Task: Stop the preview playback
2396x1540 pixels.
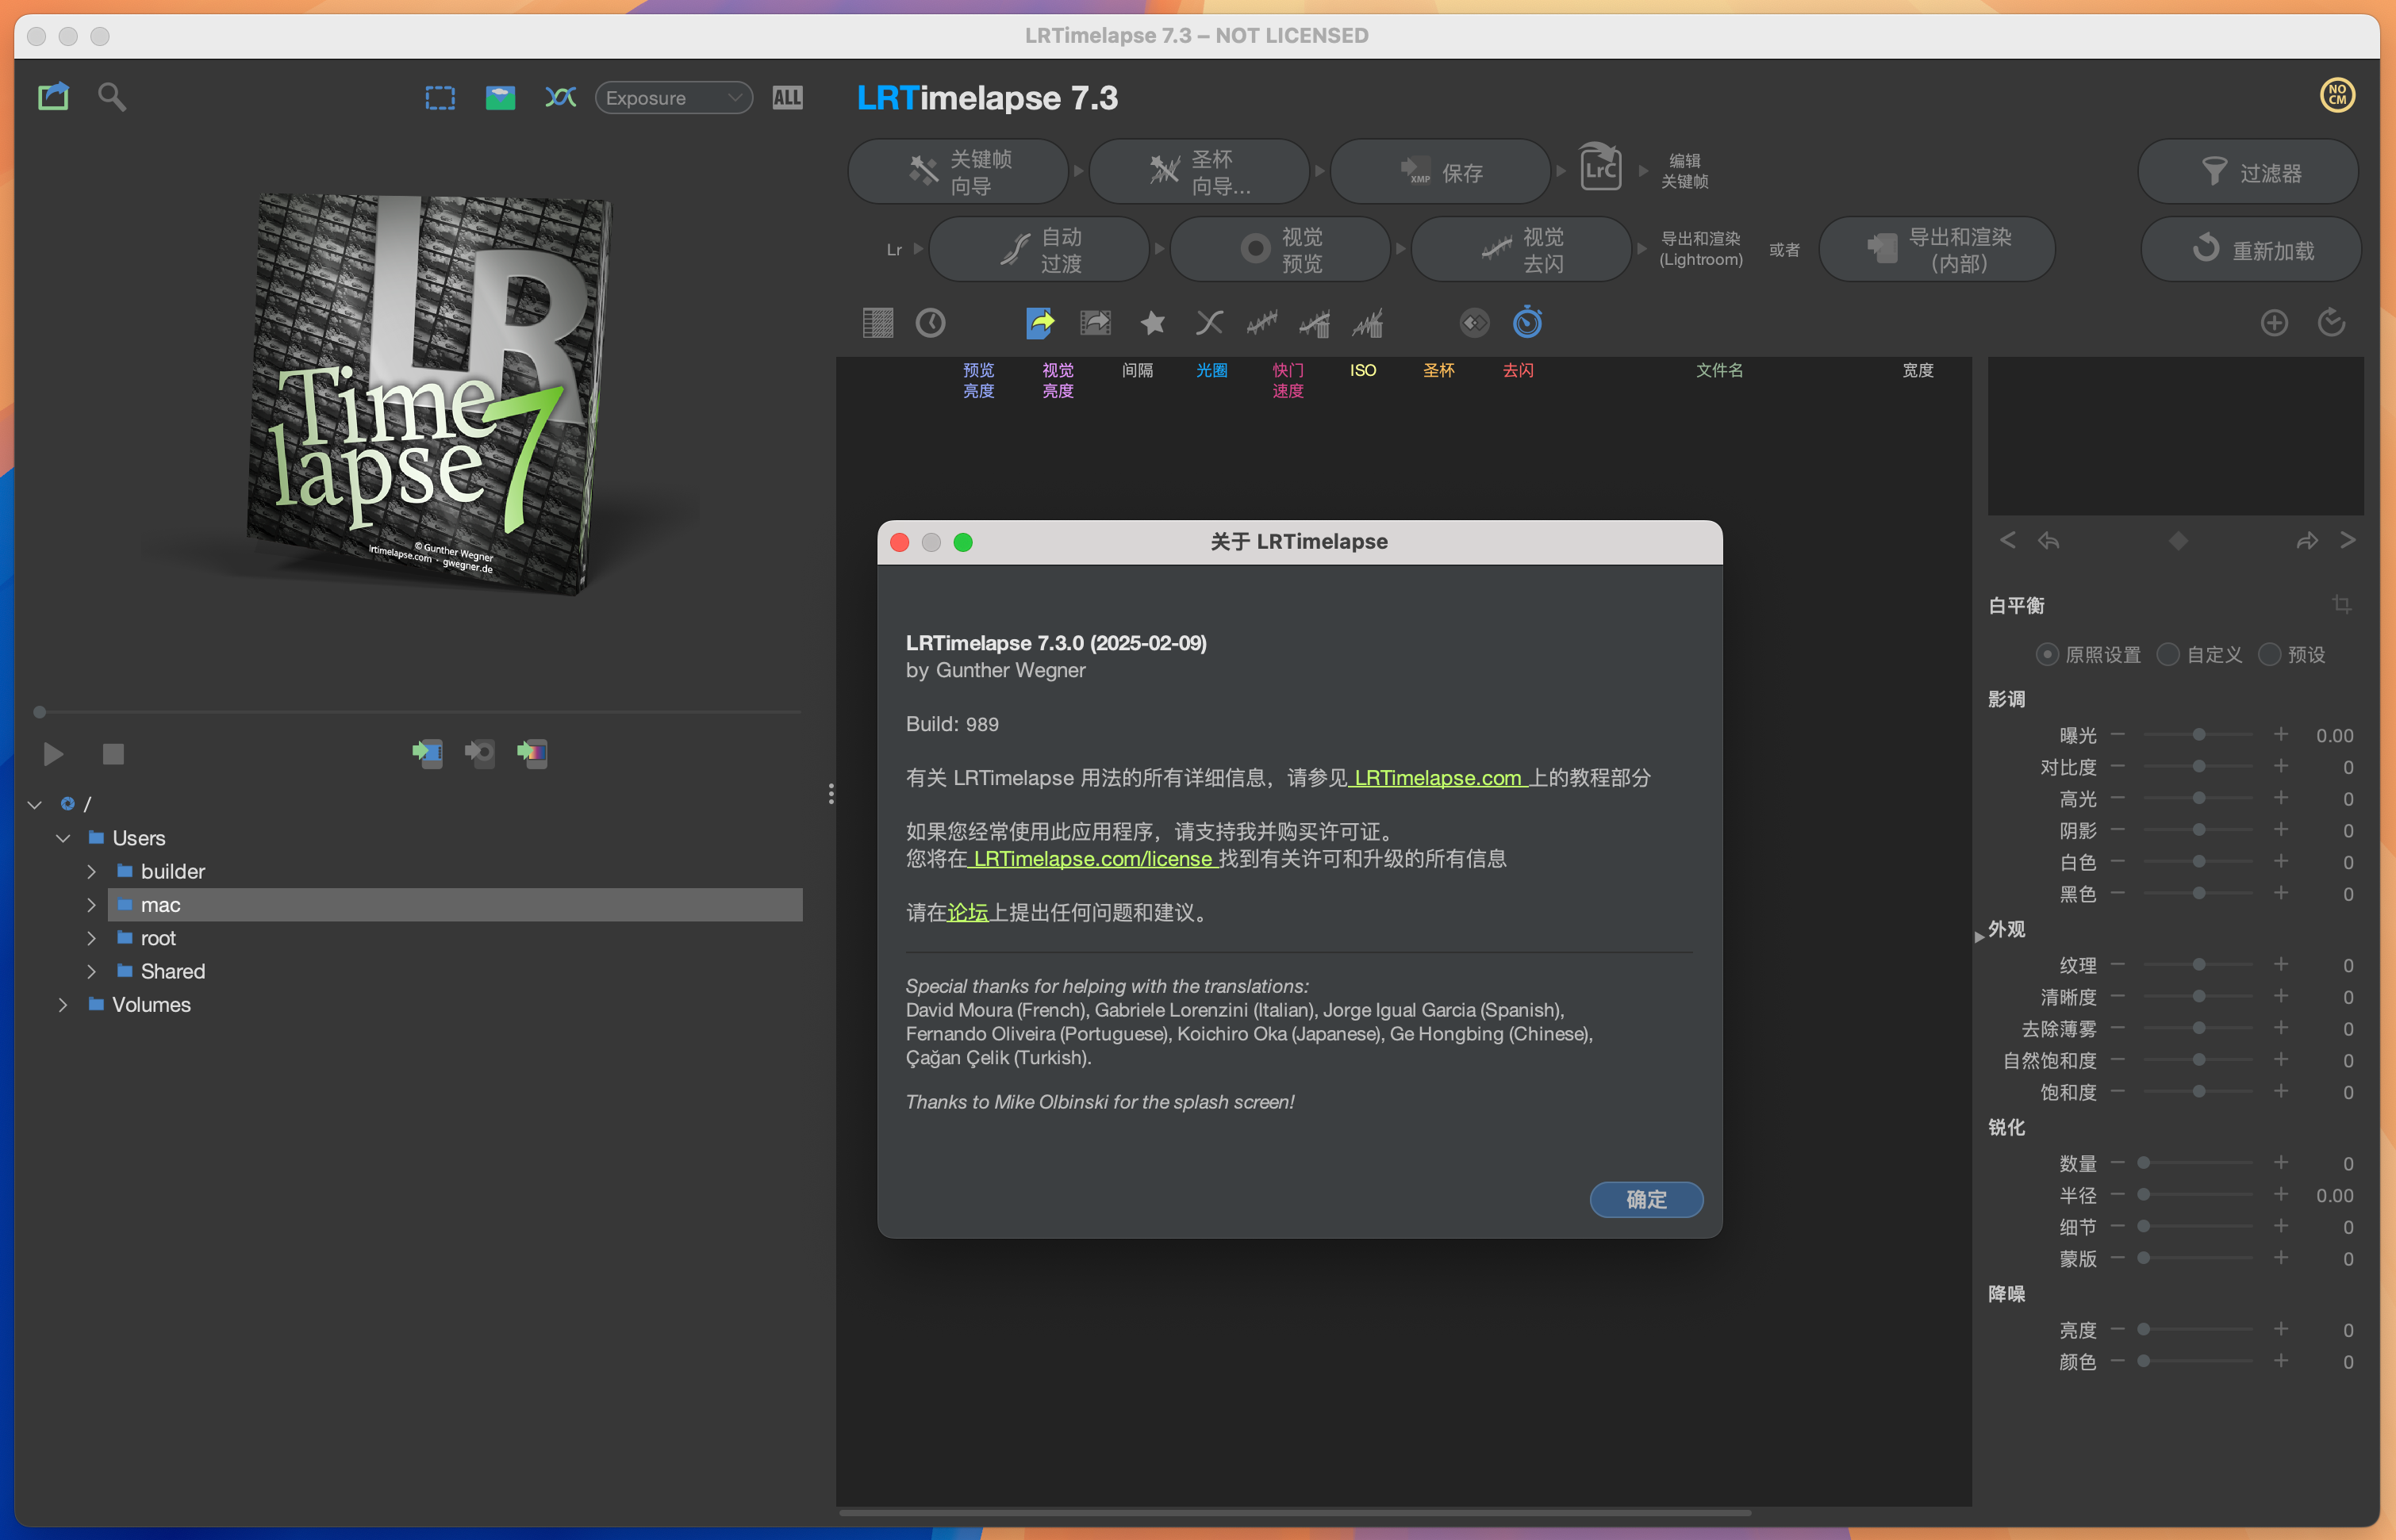Action: point(113,753)
